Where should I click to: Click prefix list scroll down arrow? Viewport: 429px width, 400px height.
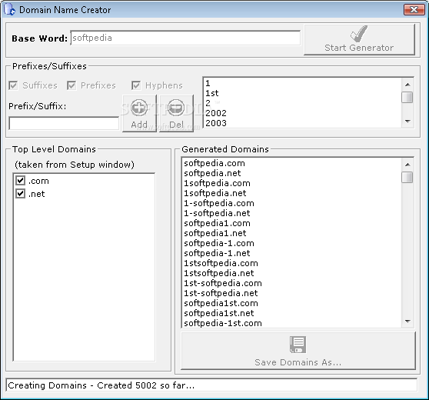[407, 121]
